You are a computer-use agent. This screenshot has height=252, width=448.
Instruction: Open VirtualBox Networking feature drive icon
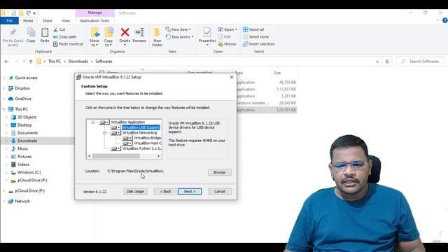click(x=115, y=133)
